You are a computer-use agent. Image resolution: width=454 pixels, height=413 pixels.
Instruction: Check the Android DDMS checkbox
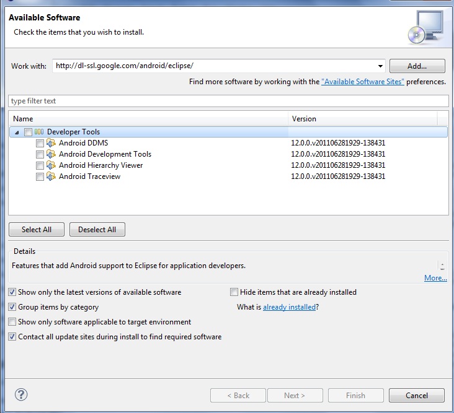[x=40, y=143]
